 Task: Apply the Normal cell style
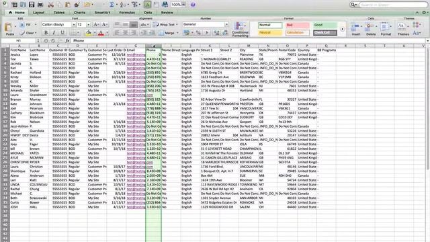[270, 25]
